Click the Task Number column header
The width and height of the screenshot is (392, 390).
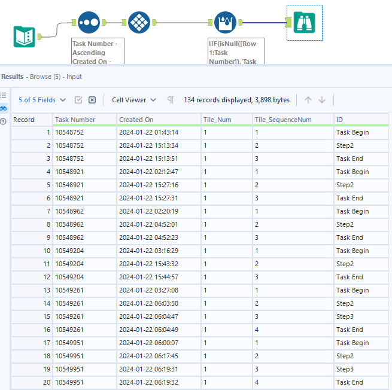(x=84, y=120)
